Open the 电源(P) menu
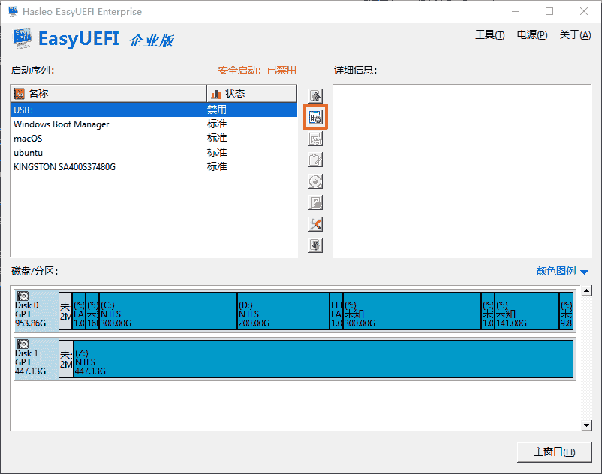Image resolution: width=602 pixels, height=474 pixels. coord(531,35)
